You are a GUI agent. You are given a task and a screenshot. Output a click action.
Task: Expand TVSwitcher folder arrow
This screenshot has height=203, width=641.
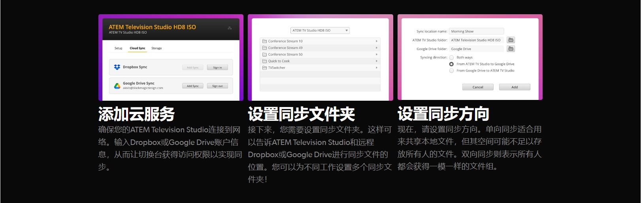[x=377, y=68]
